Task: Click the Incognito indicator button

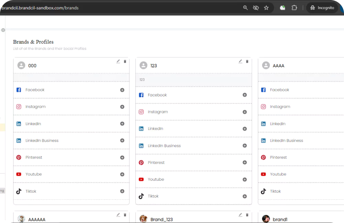Action: tap(322, 8)
